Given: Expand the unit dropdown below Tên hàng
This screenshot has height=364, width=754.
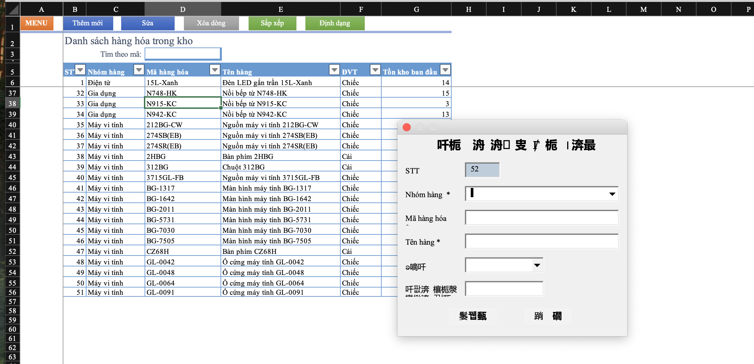Looking at the screenshot, I should coord(537,265).
